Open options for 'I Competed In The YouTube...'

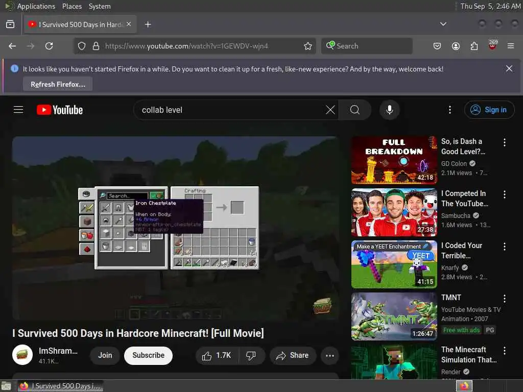505,194
